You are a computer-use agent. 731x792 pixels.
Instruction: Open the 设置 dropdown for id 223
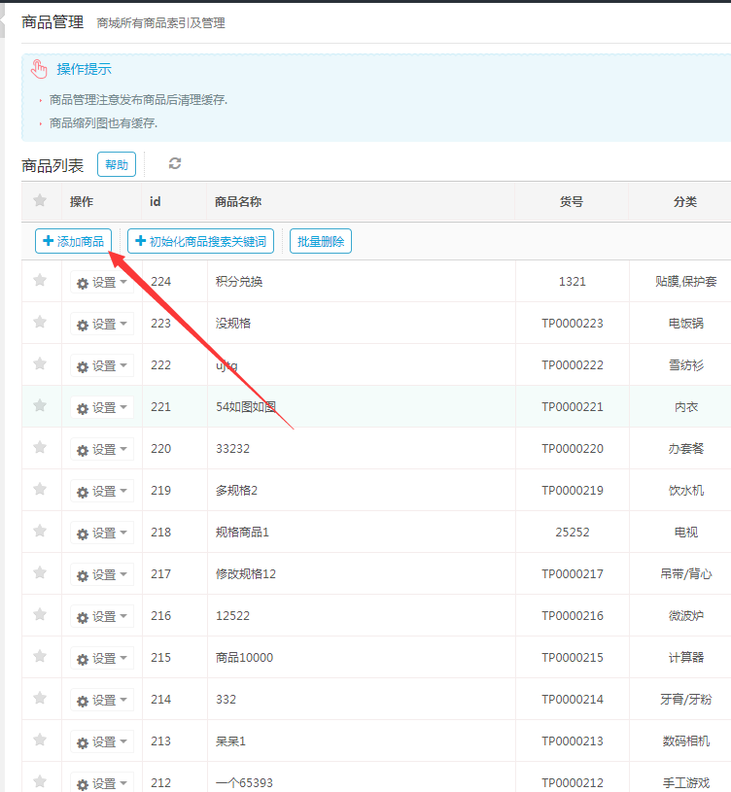[102, 325]
